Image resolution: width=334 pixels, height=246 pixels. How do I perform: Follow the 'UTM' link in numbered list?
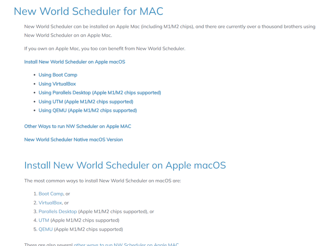[44, 220]
